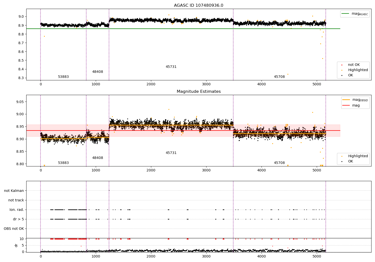This screenshot has height=262, width=375.
Task: Click the 5000 x-tick under the bottom plot
Action: pos(317,256)
